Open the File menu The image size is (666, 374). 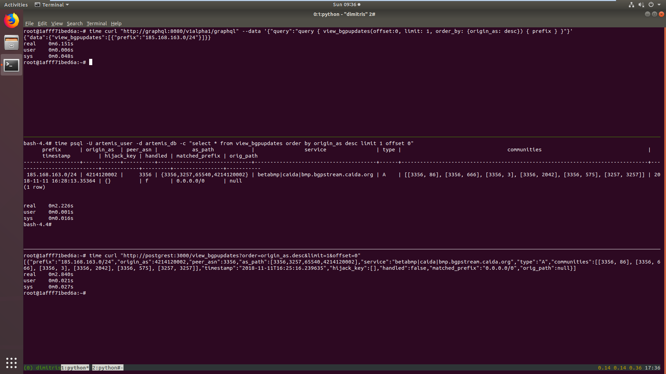click(29, 24)
